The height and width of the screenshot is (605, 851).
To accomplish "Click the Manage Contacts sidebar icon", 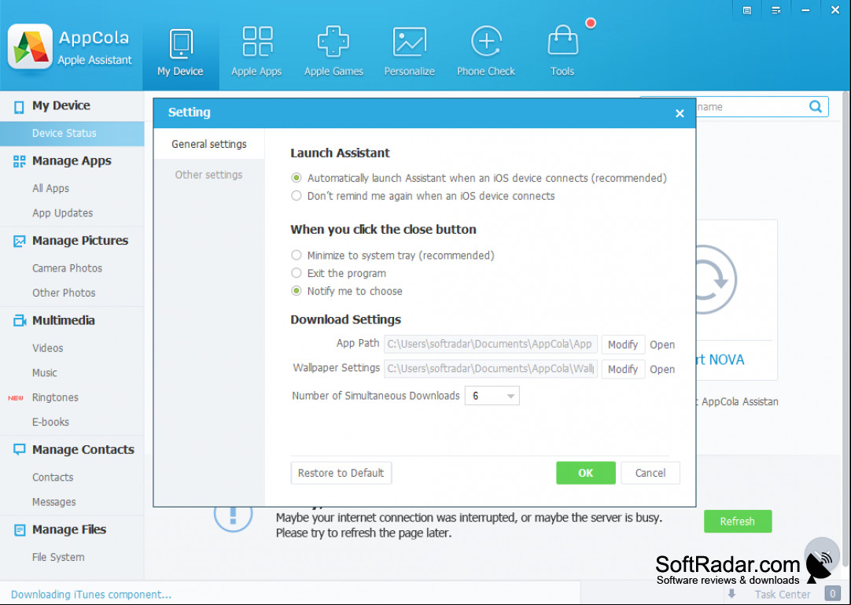I will [19, 450].
